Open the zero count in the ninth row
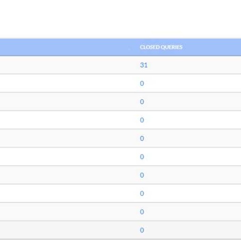The width and height of the screenshot is (241, 241). coord(142,212)
